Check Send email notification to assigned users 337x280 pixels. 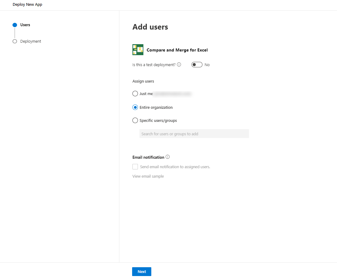pyautogui.click(x=135, y=167)
